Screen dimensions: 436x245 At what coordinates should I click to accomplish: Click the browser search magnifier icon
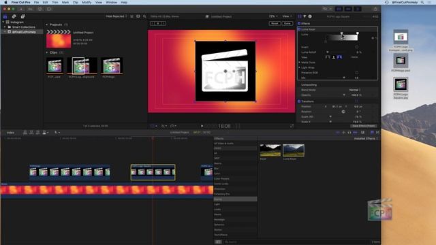[144, 16]
